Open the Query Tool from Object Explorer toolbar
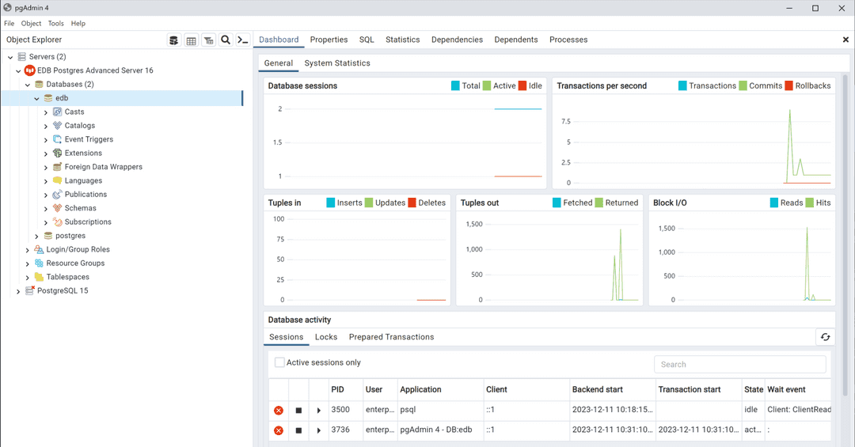Viewport: 855px width, 447px height. [174, 40]
